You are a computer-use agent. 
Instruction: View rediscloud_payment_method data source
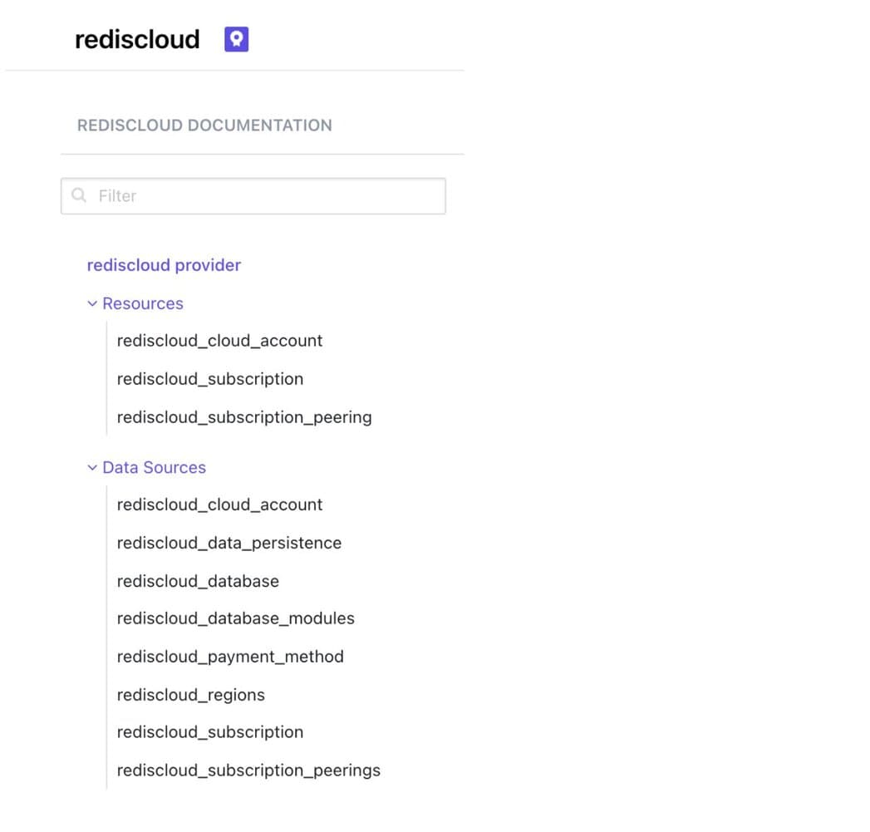pos(230,657)
